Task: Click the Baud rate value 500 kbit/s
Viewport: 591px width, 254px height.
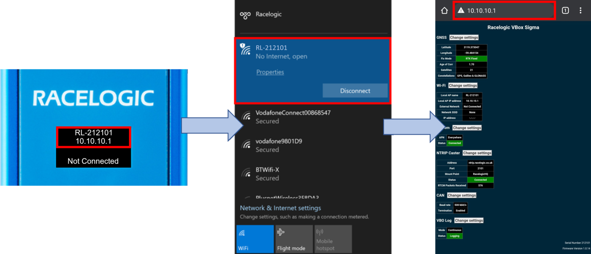Action: (x=460, y=205)
